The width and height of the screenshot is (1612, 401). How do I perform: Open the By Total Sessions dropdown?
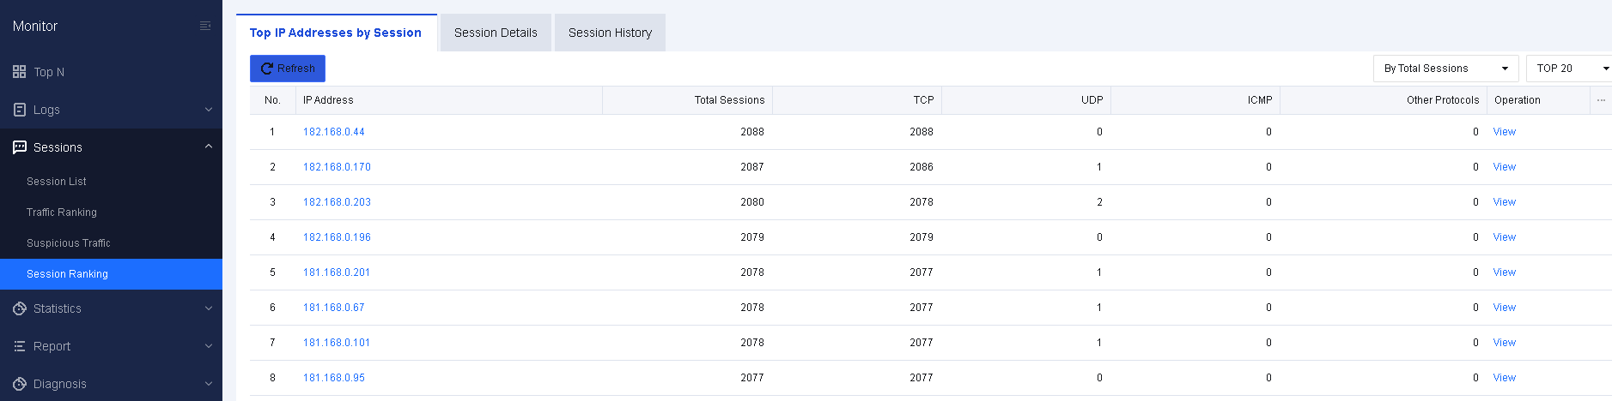point(1445,69)
